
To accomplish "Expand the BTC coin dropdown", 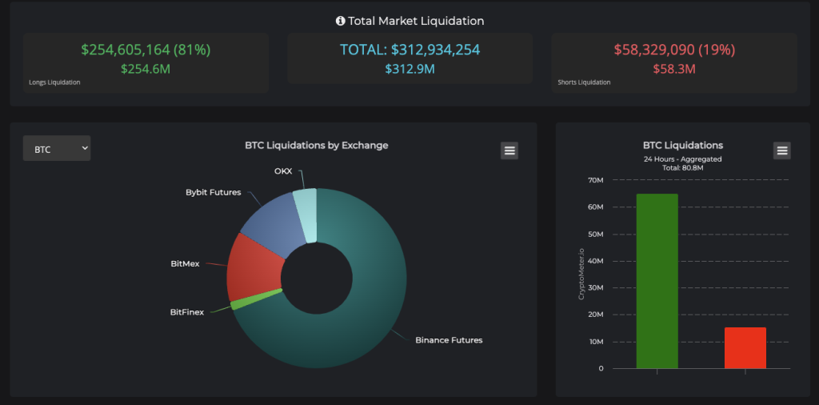I will (x=57, y=149).
